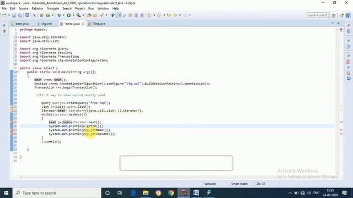
Task: Open Microsoft Edge from the taskbar
Action: 133,193
